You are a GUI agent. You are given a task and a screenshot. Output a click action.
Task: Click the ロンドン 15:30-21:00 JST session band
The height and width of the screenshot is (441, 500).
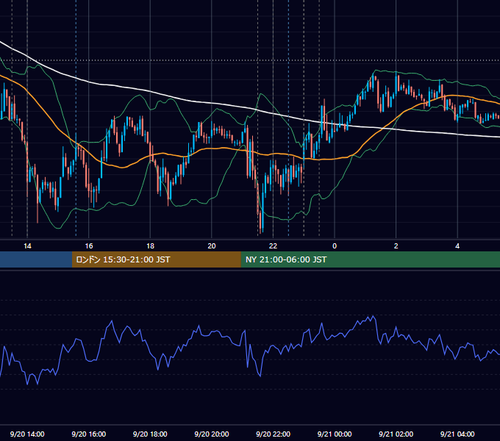(156, 259)
